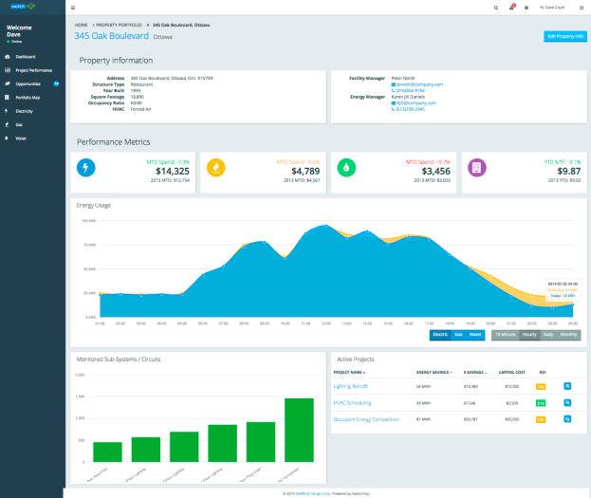The height and width of the screenshot is (498, 591).
Task: View details icon for Lighting Retrofit
Action: pos(567,386)
